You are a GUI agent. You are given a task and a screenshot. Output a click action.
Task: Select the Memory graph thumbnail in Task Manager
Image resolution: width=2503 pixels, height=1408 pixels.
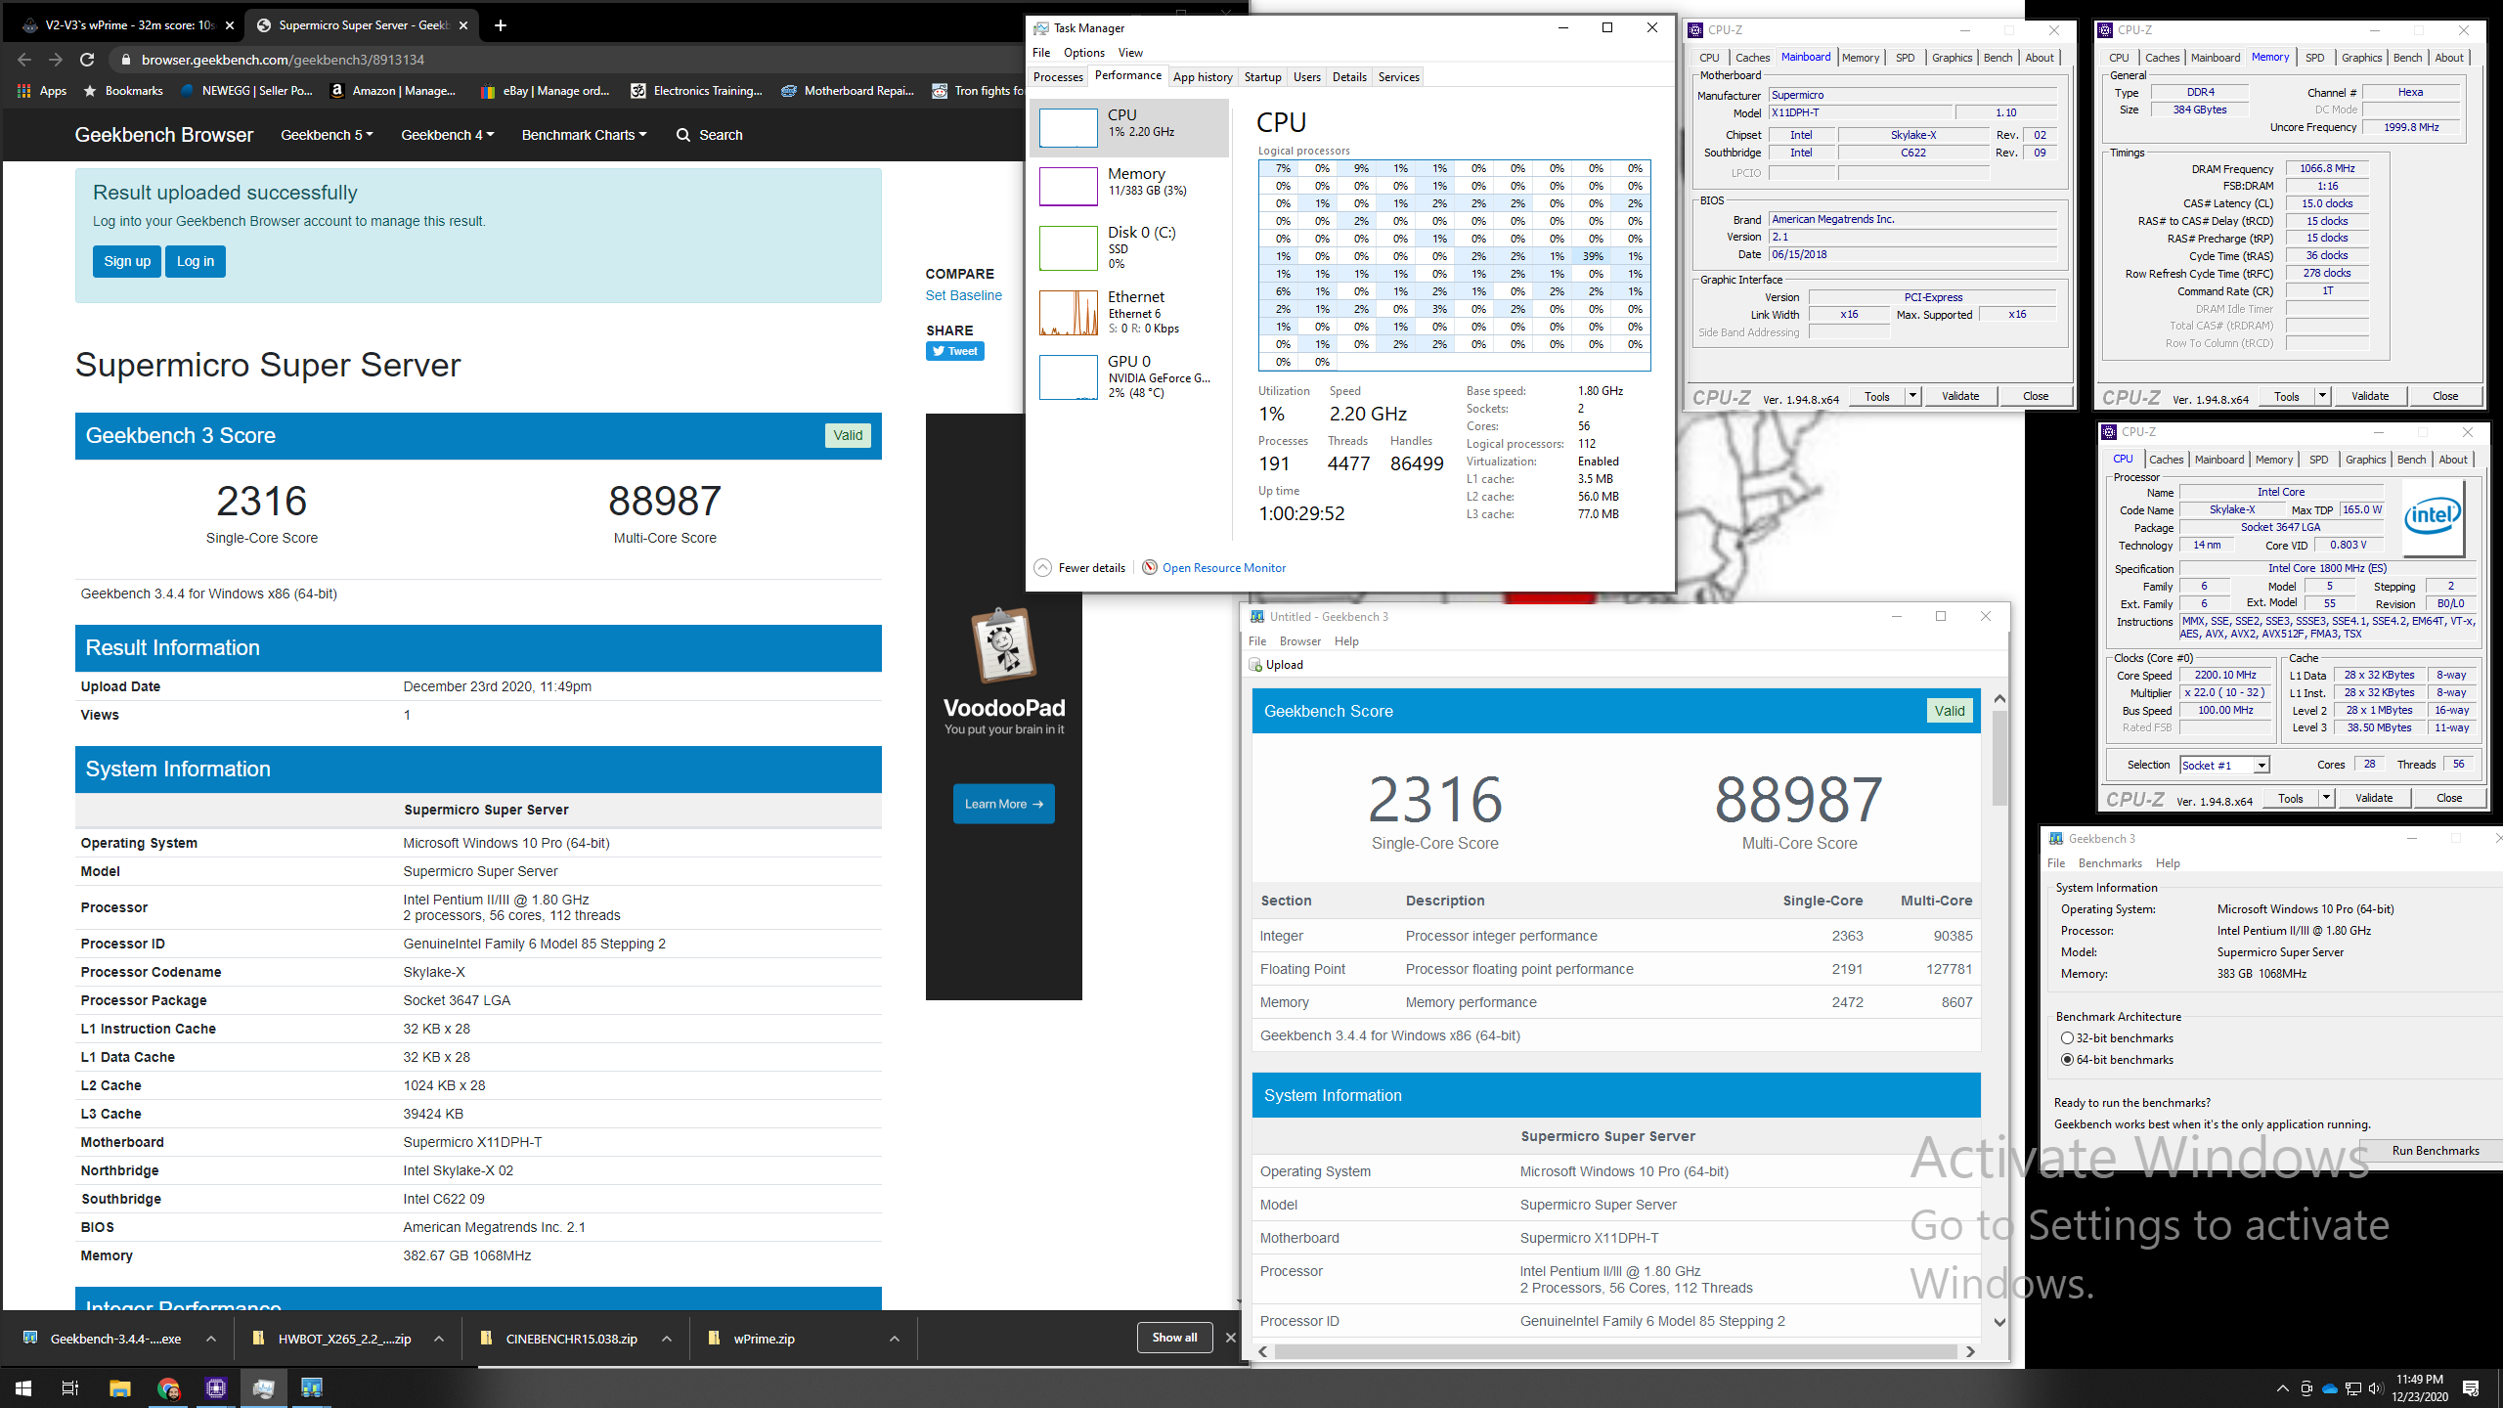click(1068, 186)
